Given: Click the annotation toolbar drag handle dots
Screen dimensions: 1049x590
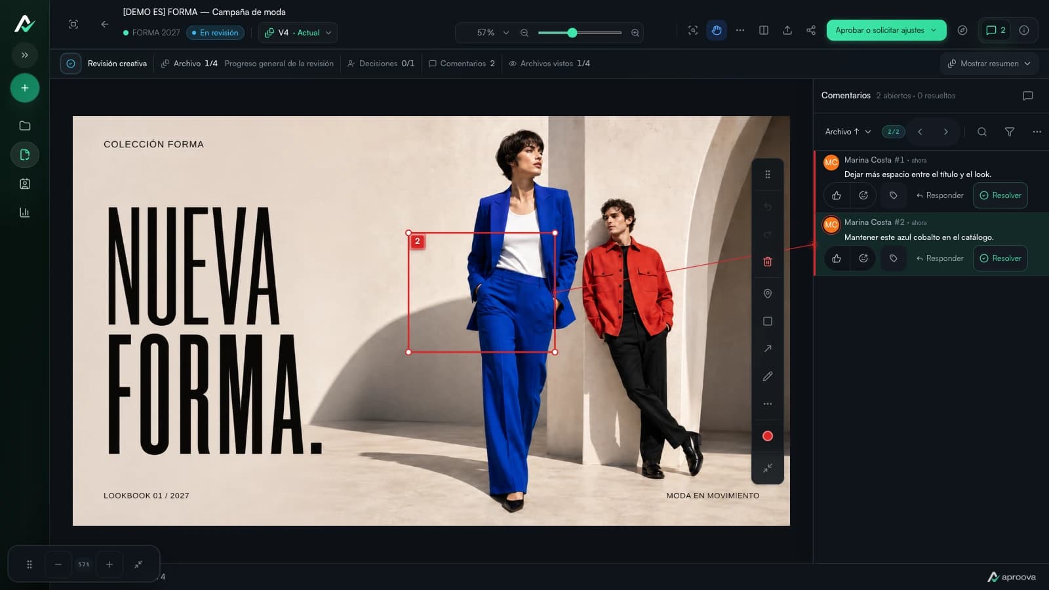Looking at the screenshot, I should pos(768,174).
